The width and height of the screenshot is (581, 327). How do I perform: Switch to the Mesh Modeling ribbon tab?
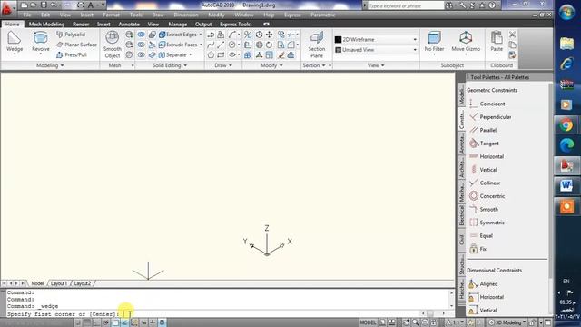pyautogui.click(x=46, y=25)
